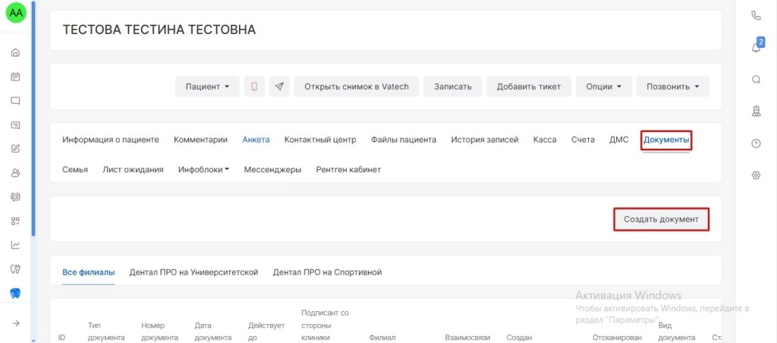Switch to the История записей tab

click(x=484, y=140)
